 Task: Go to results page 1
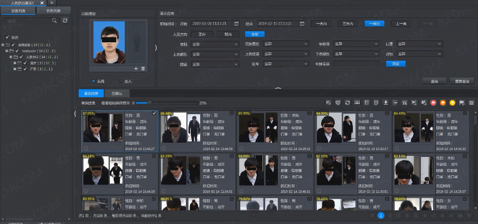coord(381,216)
